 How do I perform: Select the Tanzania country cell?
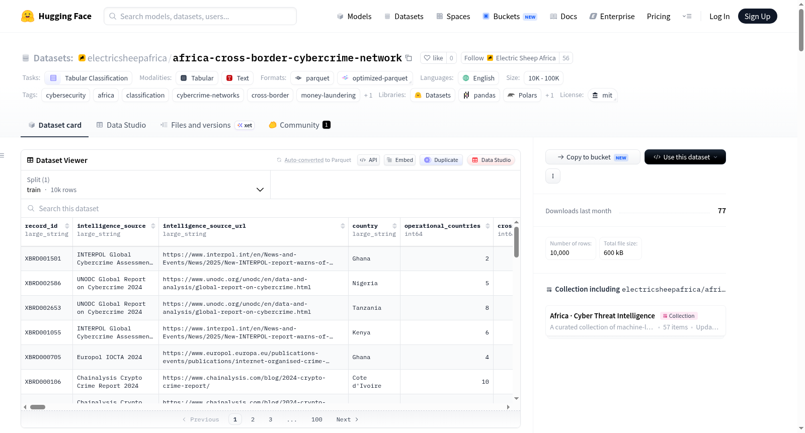tap(374, 308)
